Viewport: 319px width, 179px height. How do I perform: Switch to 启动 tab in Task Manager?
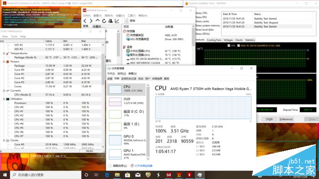click(x=140, y=79)
